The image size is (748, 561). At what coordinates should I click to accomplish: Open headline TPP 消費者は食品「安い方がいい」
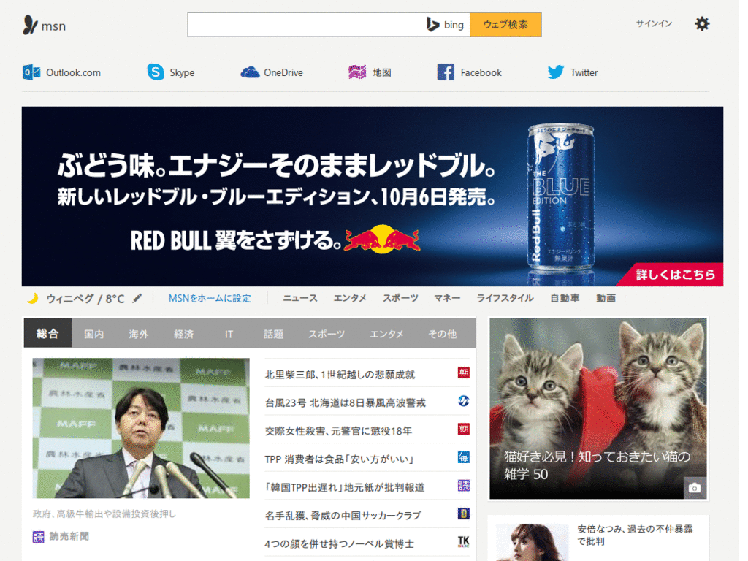pyautogui.click(x=339, y=459)
